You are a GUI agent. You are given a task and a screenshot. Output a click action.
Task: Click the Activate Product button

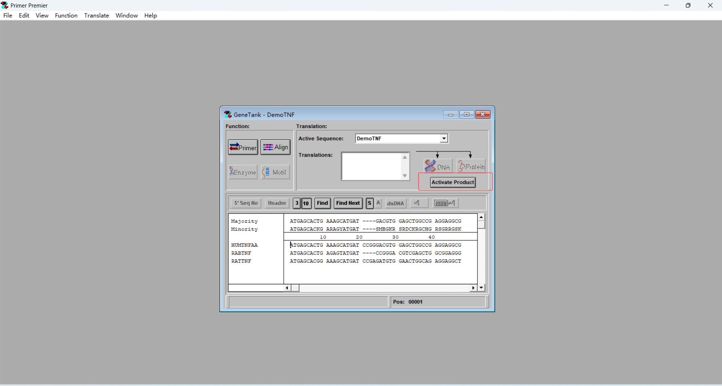coord(453,182)
